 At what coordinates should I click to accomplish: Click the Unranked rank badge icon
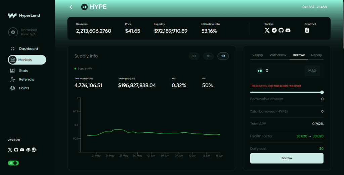click(x=13, y=32)
